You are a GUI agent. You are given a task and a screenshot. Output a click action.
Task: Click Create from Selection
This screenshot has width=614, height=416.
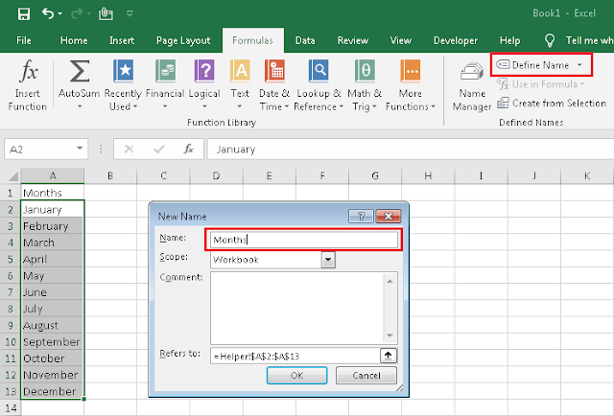click(x=552, y=104)
